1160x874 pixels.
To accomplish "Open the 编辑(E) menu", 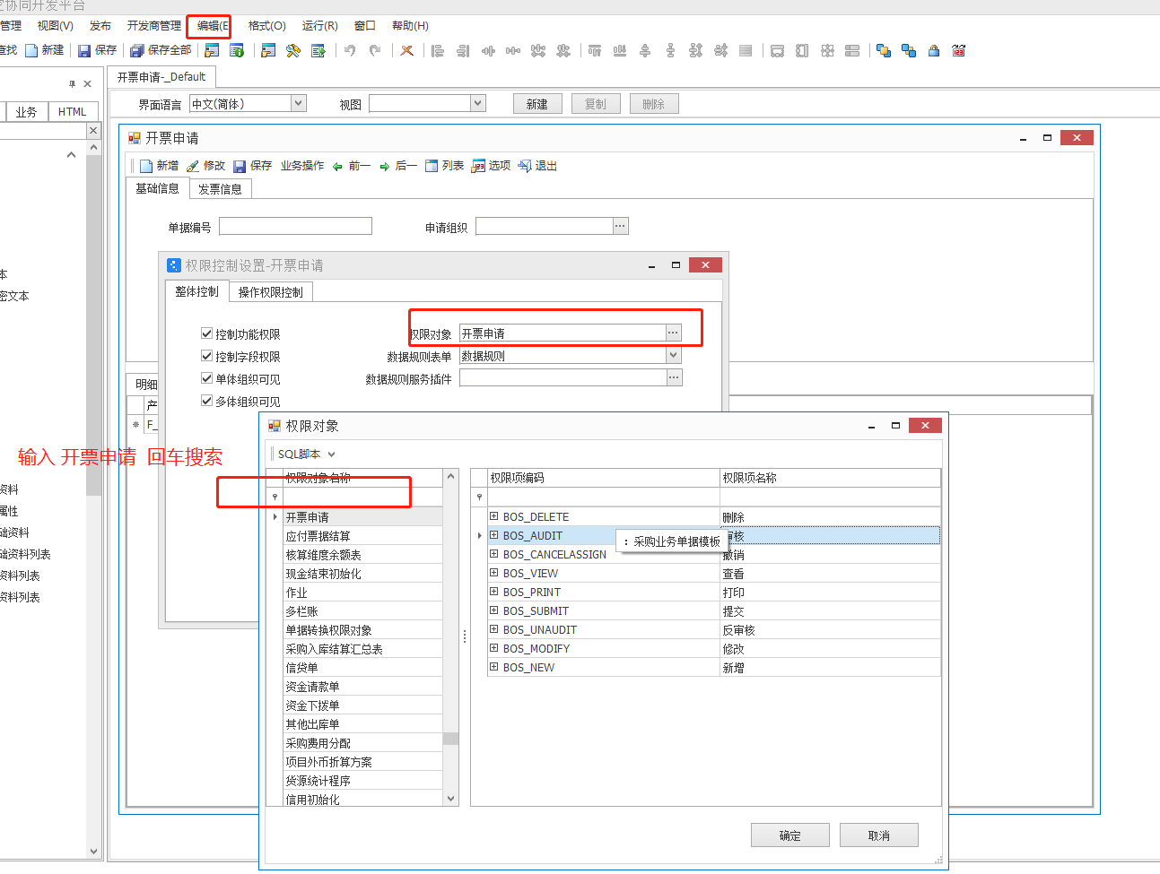I will [x=208, y=25].
